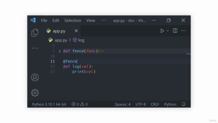Restore down the VS Code window
This screenshot has height=123, width=218.
[169, 20]
